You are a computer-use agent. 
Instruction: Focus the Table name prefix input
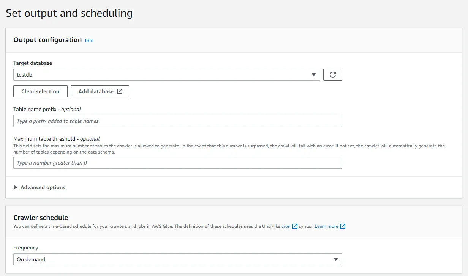tap(177, 121)
